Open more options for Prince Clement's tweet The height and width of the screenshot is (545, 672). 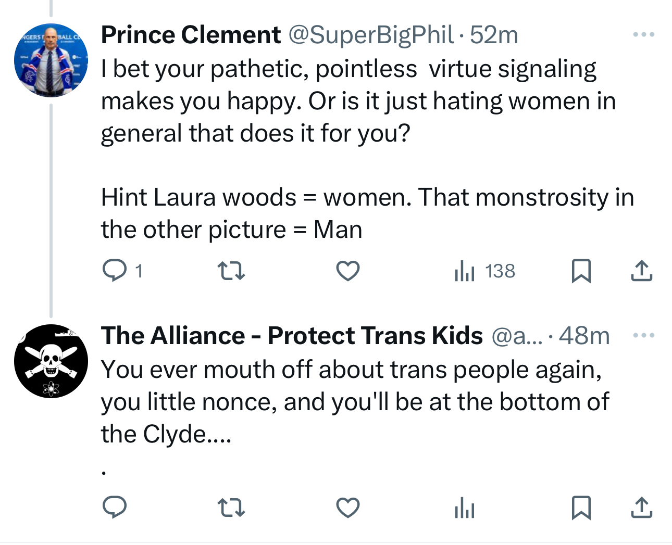coord(643,35)
